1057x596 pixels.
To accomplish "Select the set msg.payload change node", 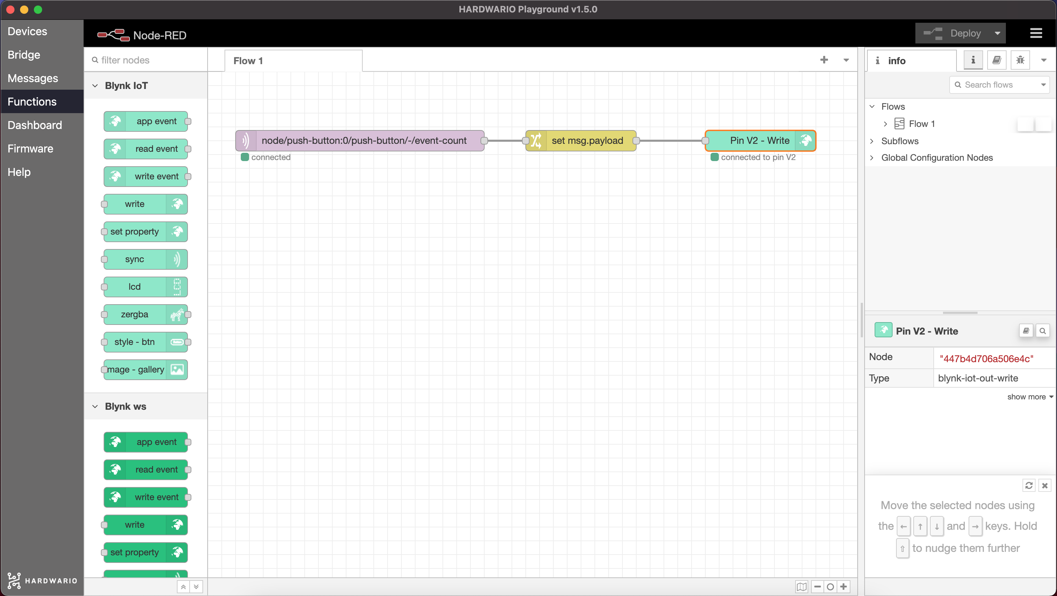I will pos(581,140).
